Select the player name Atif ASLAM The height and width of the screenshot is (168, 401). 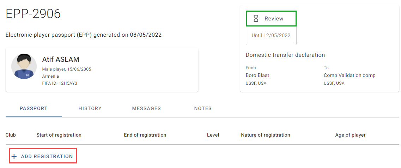pyautogui.click(x=61, y=59)
